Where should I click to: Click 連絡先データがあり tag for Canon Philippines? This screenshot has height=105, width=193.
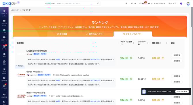[44, 75]
